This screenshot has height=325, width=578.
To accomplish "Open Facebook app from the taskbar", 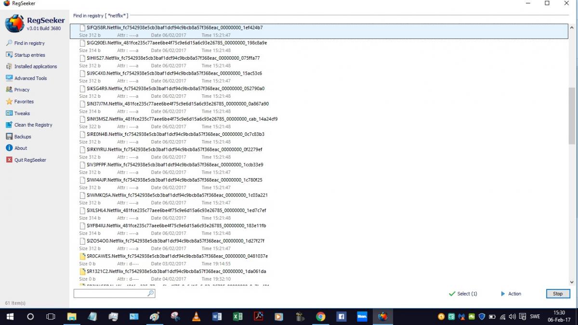I will (341, 317).
